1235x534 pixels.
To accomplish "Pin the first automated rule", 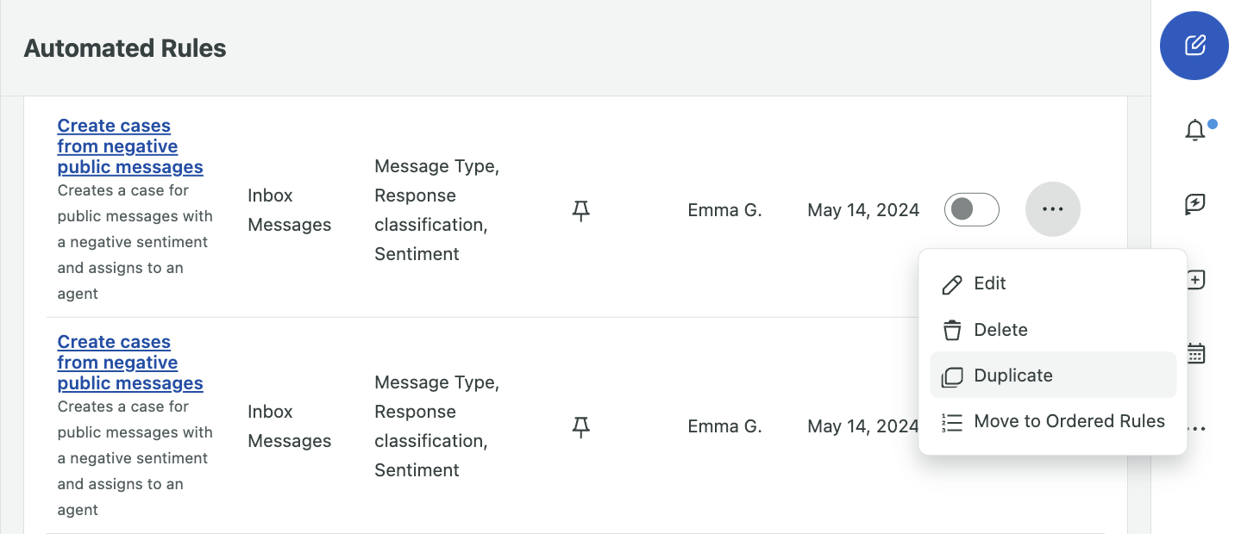I will click(x=582, y=209).
